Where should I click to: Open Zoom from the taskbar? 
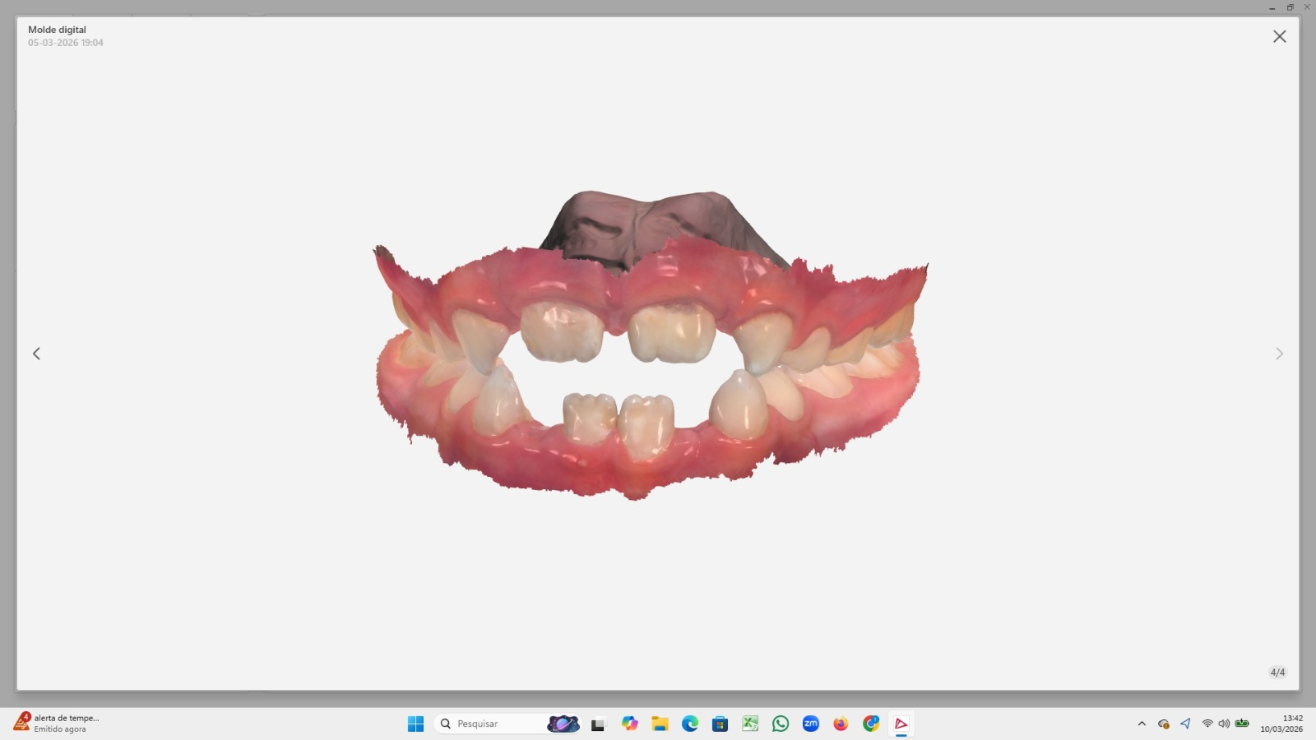click(x=811, y=724)
